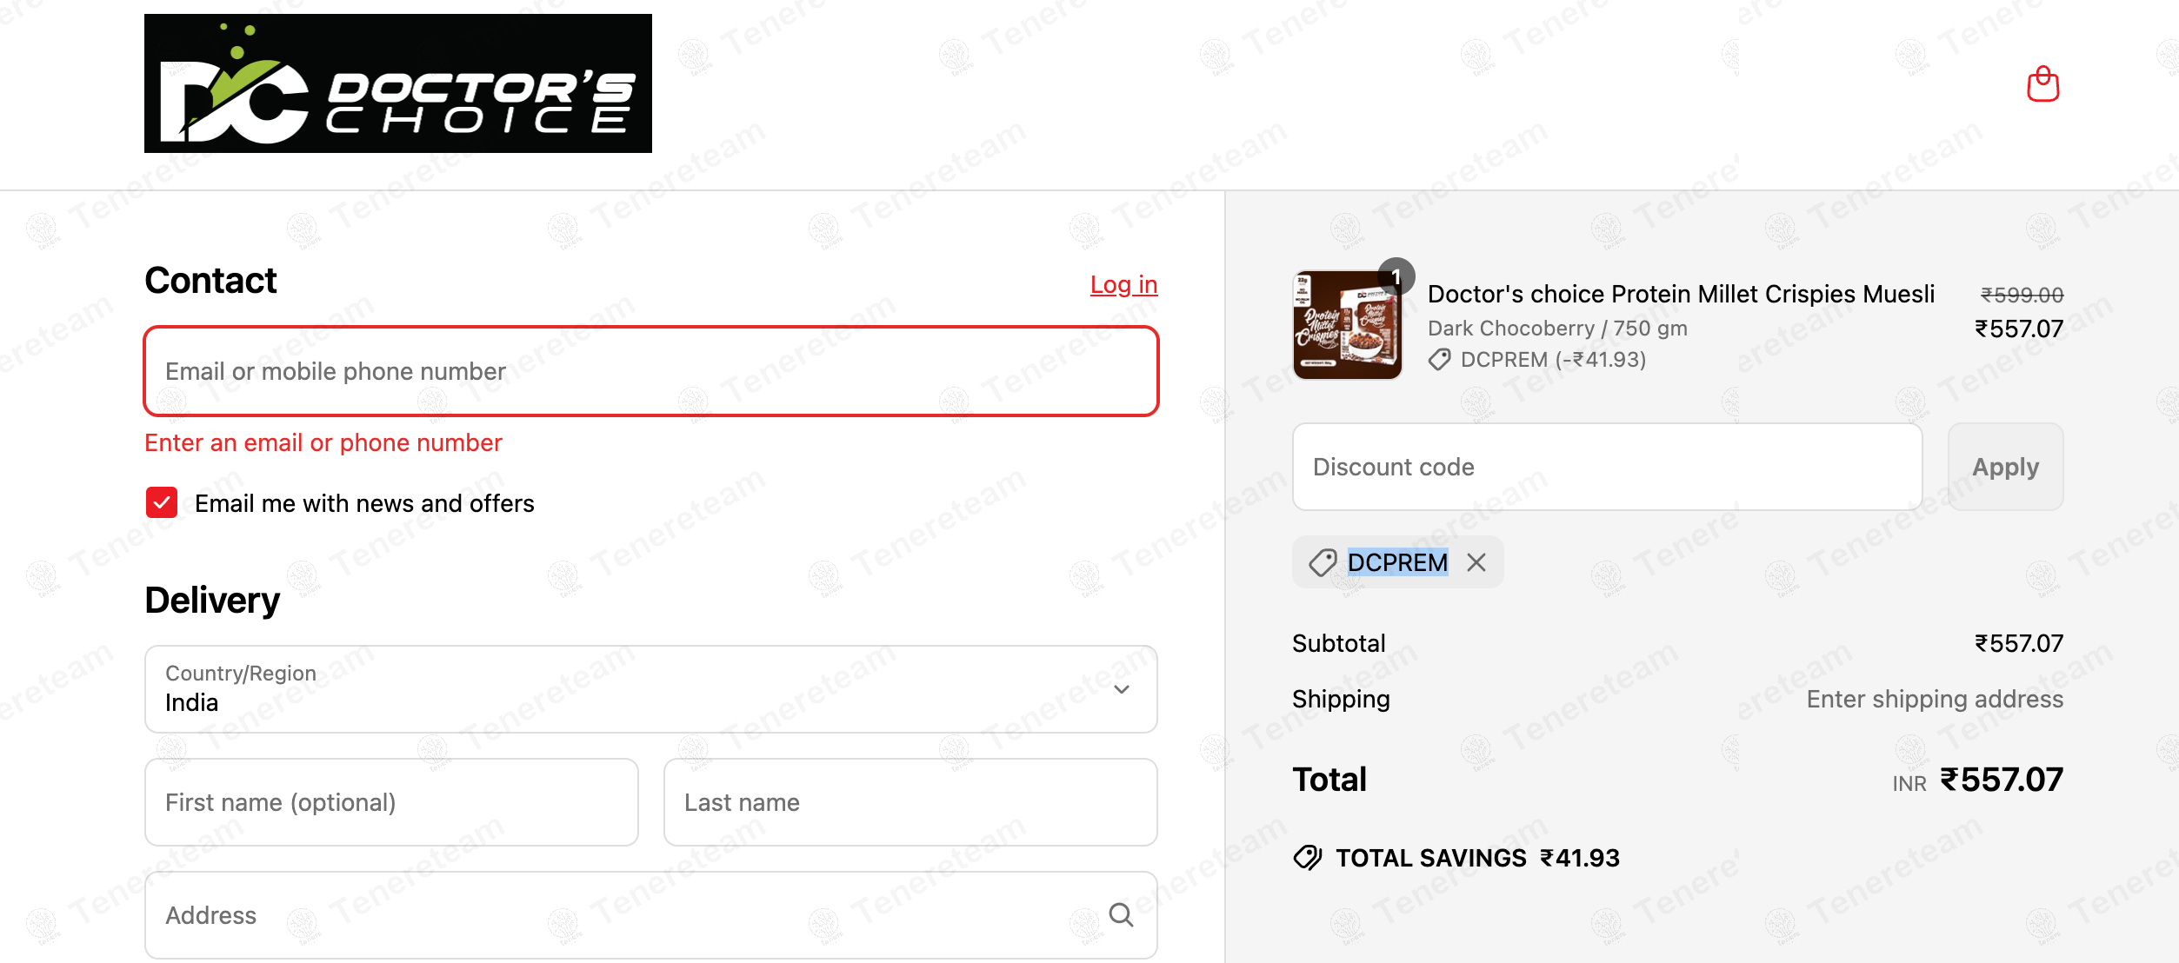Image resolution: width=2179 pixels, height=963 pixels.
Task: Focus the Email or mobile phone number field
Action: click(651, 371)
